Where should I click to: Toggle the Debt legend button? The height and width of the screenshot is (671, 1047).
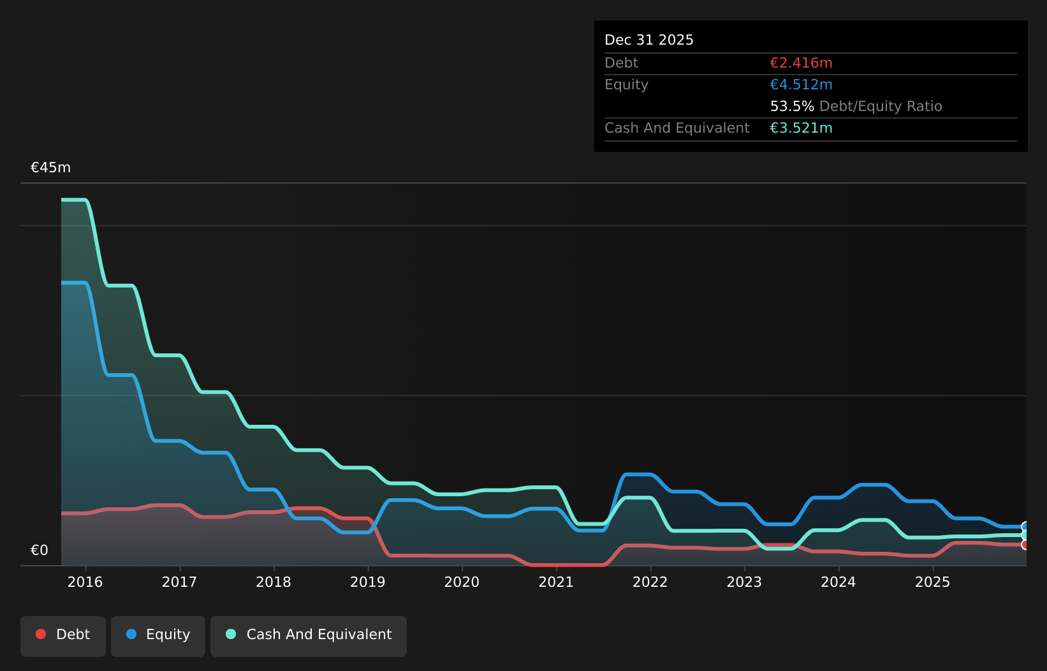click(63, 636)
